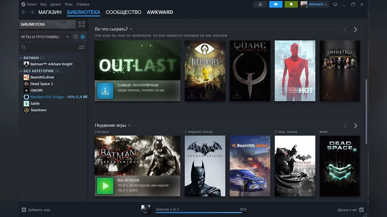387x217 pixels.
Task: Click the blue Outlast download icon
Action: coord(105,91)
